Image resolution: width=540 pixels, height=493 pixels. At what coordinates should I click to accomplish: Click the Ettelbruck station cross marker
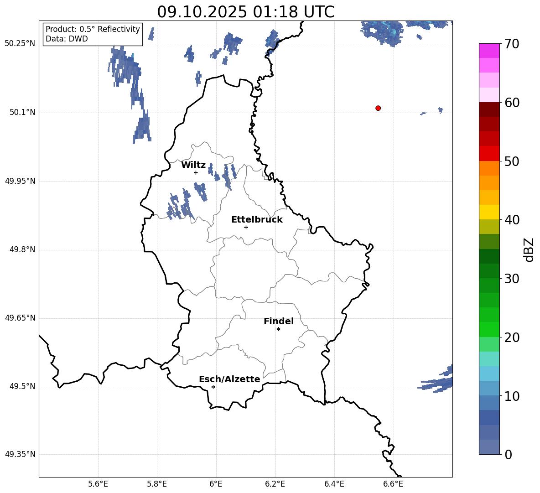pos(246,227)
